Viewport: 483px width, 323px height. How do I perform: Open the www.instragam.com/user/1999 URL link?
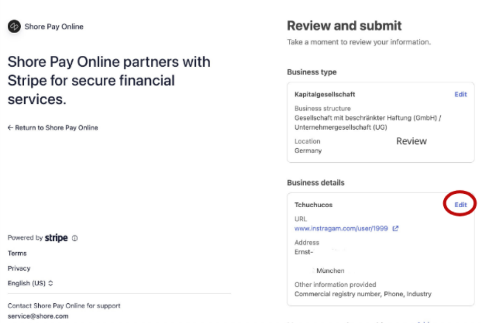coord(341,228)
